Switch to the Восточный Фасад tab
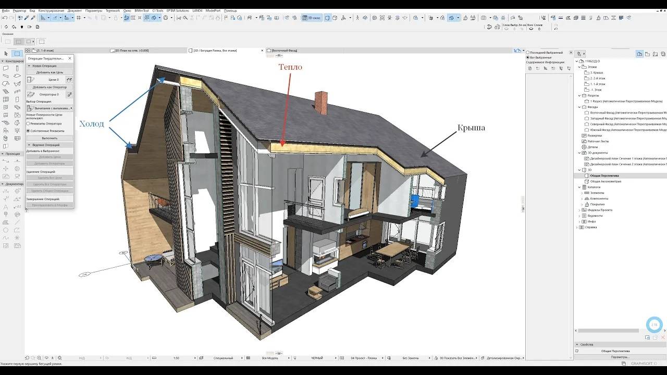The width and height of the screenshot is (667, 375). [284, 51]
